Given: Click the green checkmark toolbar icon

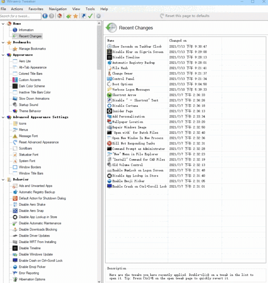Looking at the screenshot, I should [x=90, y=16].
